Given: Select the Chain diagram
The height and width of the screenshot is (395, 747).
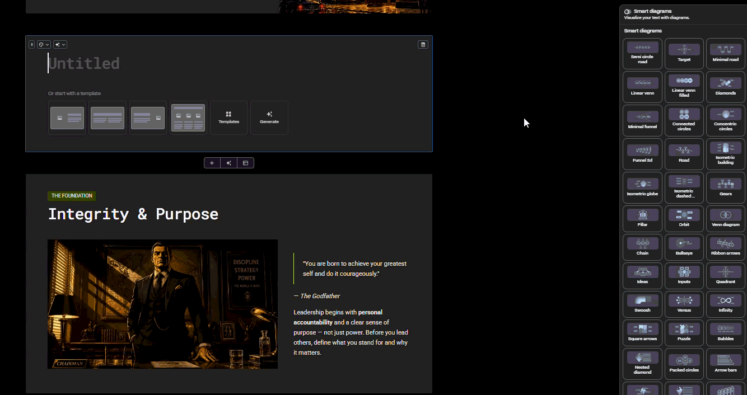Looking at the screenshot, I should click(642, 247).
